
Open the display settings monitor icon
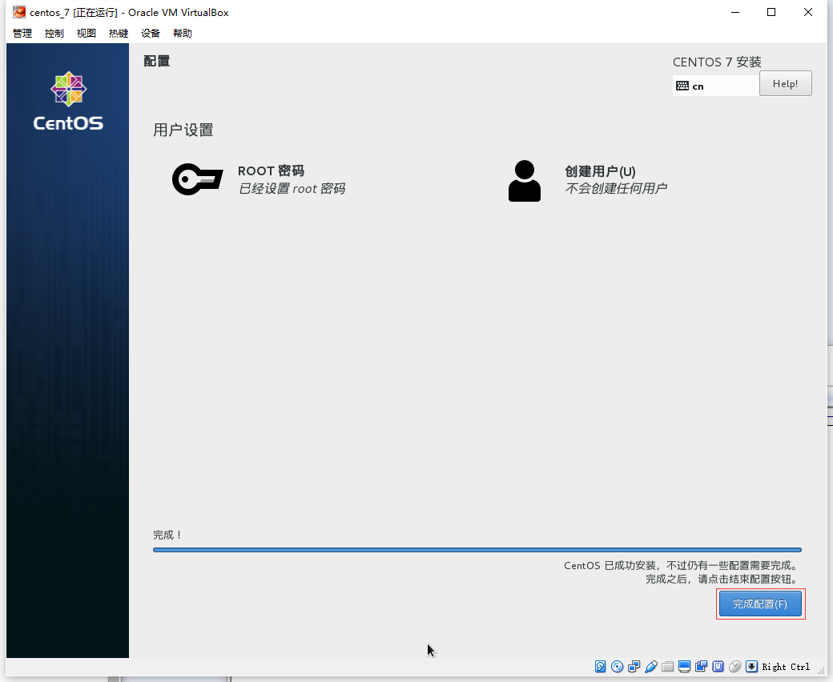click(x=685, y=667)
